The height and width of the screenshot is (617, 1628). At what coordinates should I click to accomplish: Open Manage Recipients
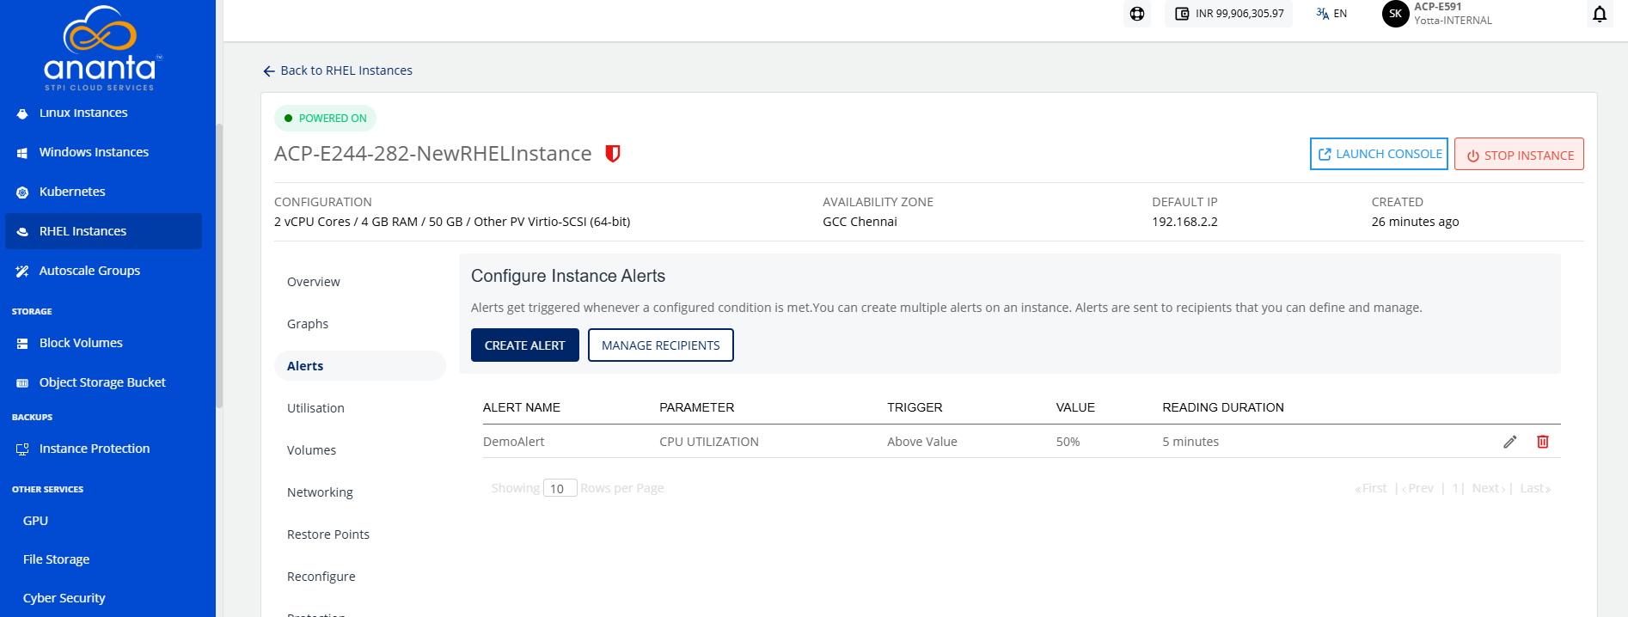tap(661, 345)
